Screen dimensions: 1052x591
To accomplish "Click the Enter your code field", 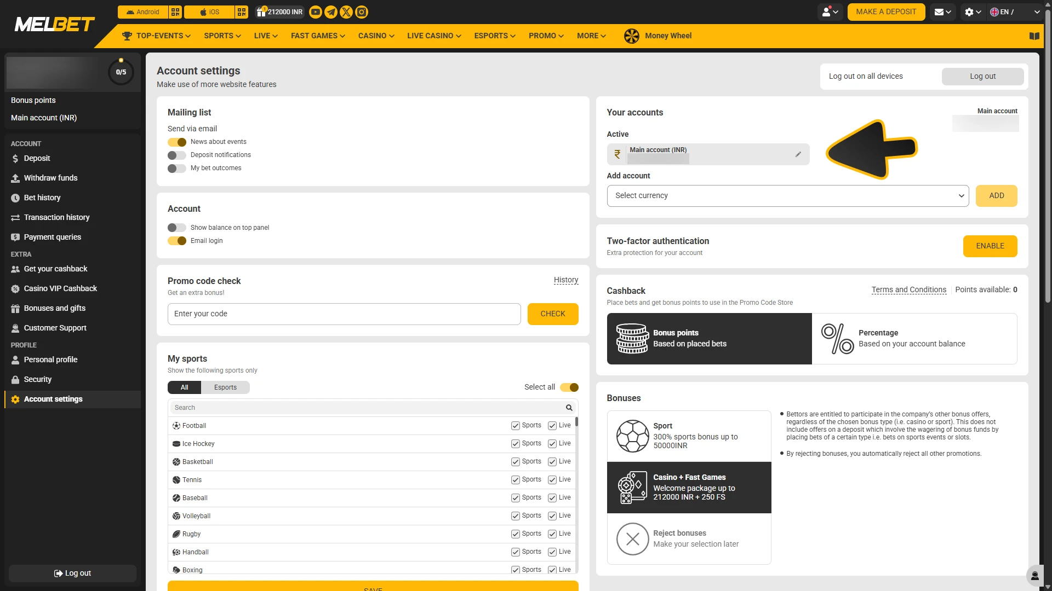I will [x=344, y=314].
